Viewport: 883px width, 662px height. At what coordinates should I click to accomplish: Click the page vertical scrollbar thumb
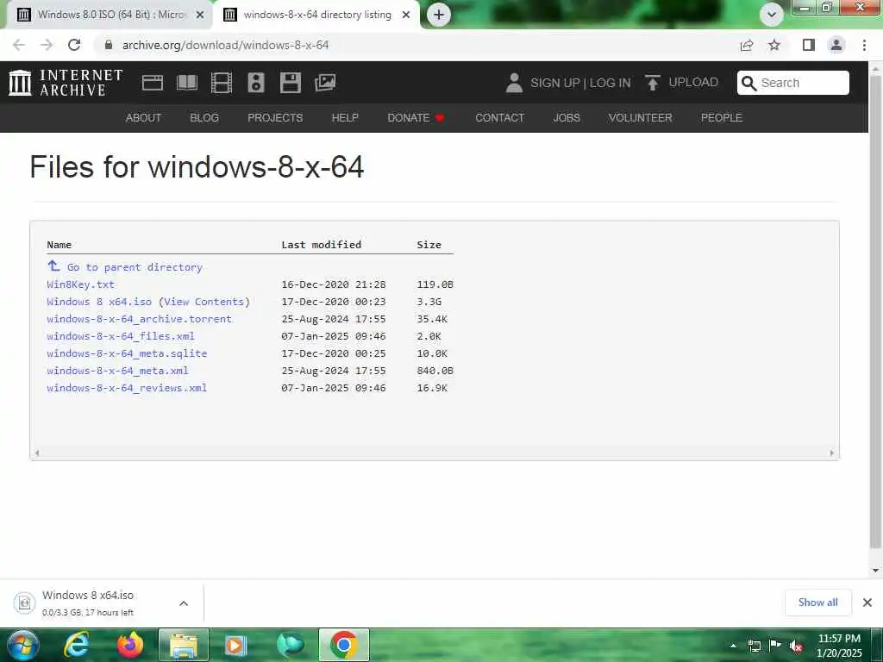(x=875, y=309)
